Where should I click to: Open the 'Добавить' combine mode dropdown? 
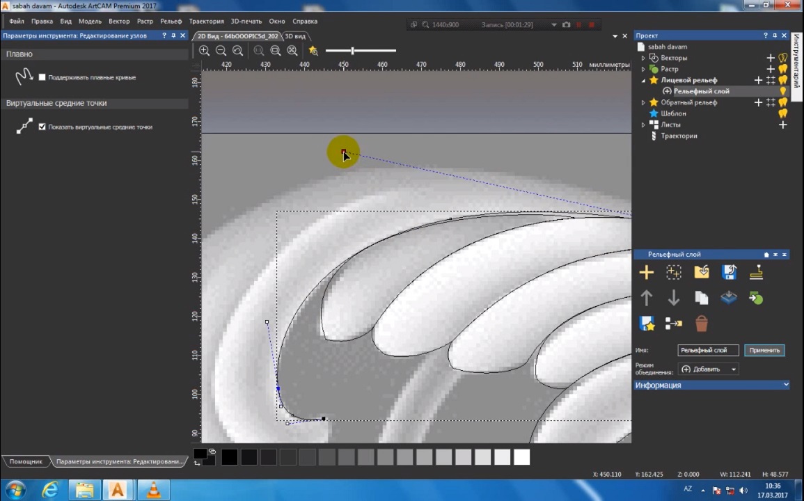[x=709, y=369]
